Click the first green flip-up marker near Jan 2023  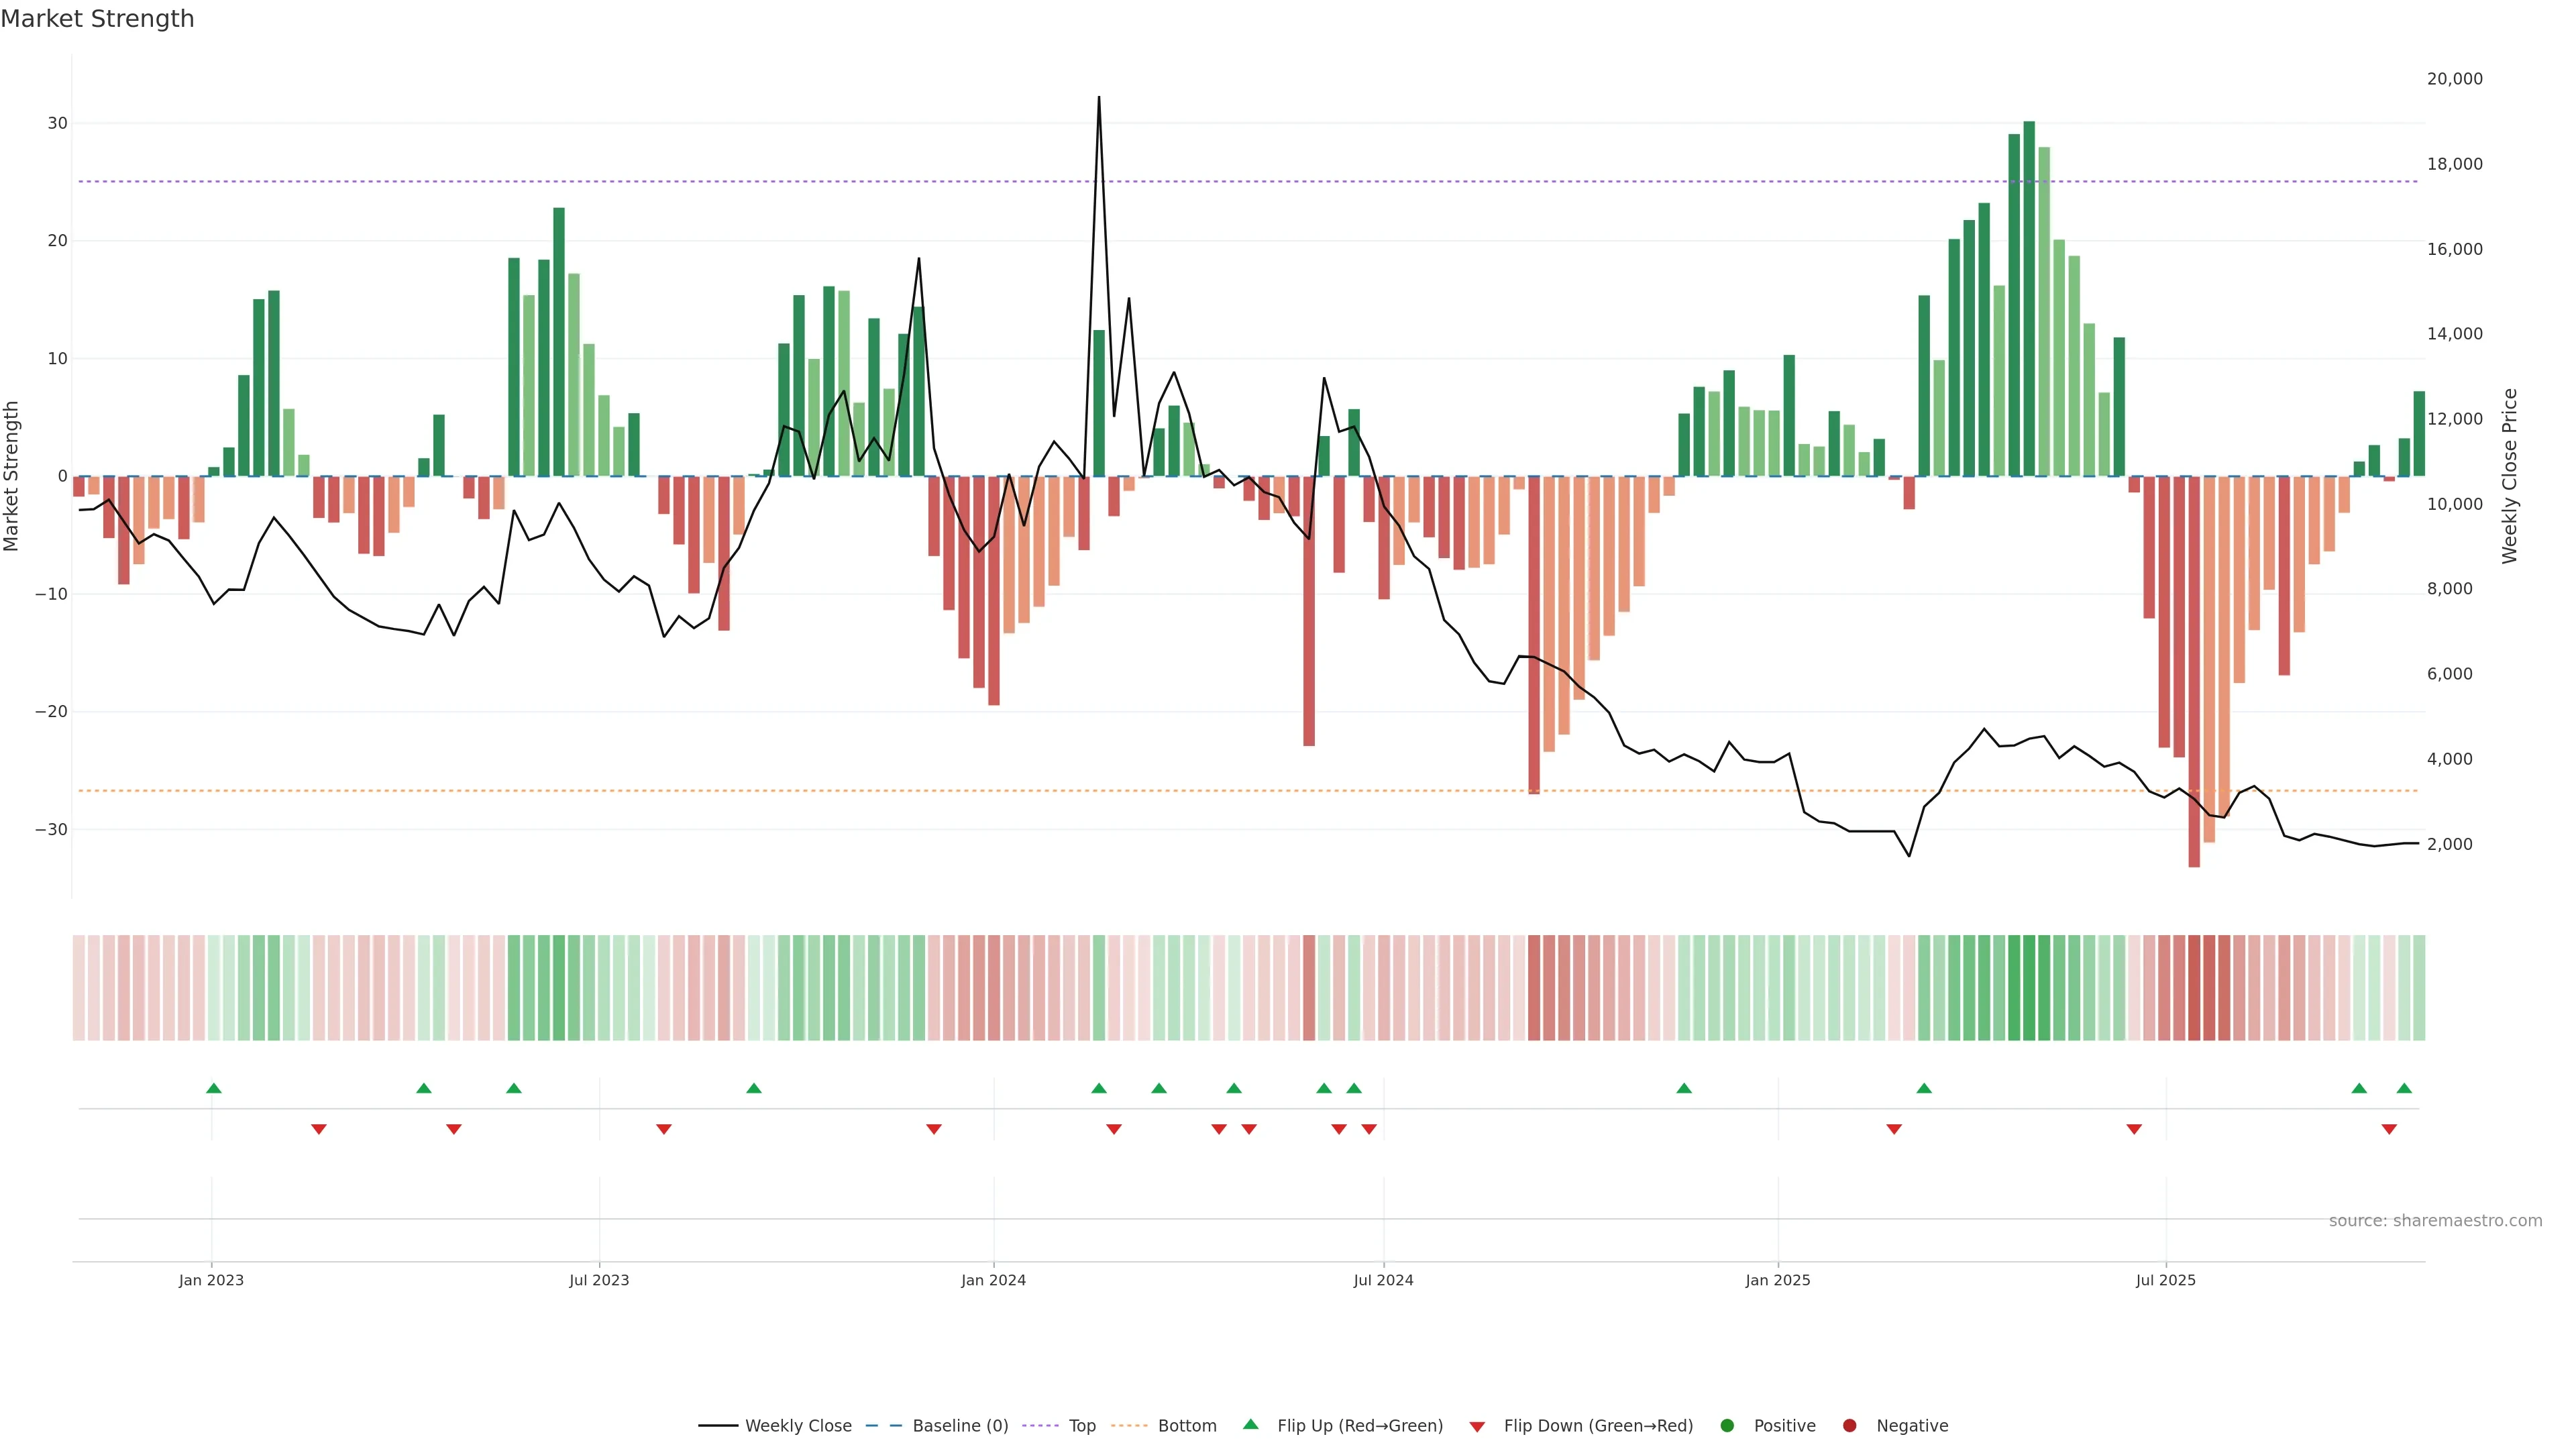click(213, 1088)
